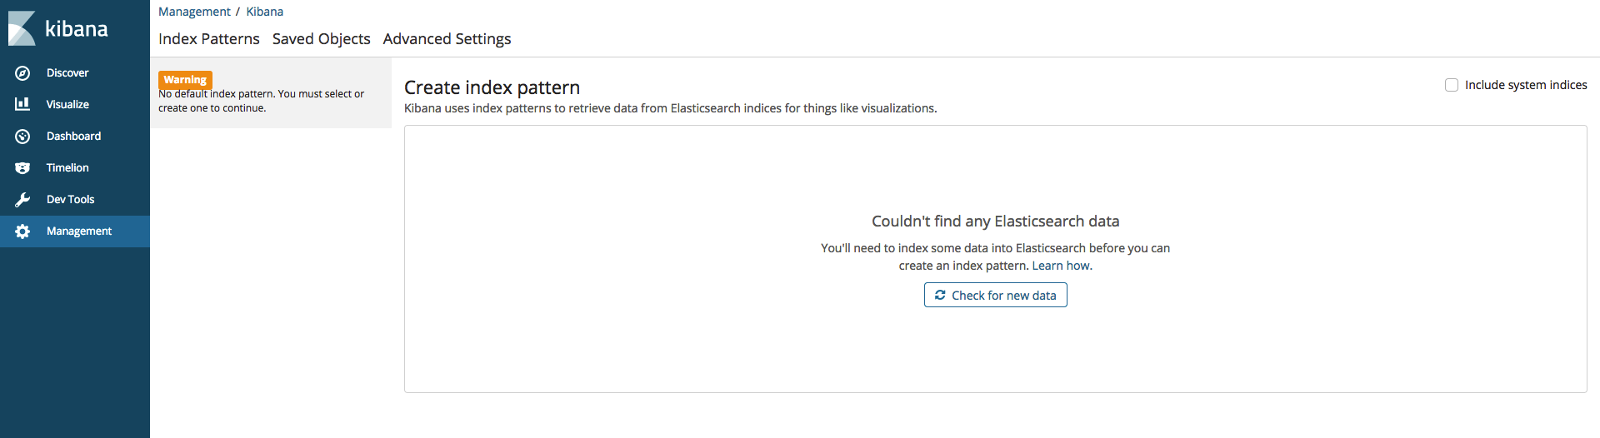The width and height of the screenshot is (1600, 438).
Task: Switch to the Index Patterns tab
Action: (209, 39)
